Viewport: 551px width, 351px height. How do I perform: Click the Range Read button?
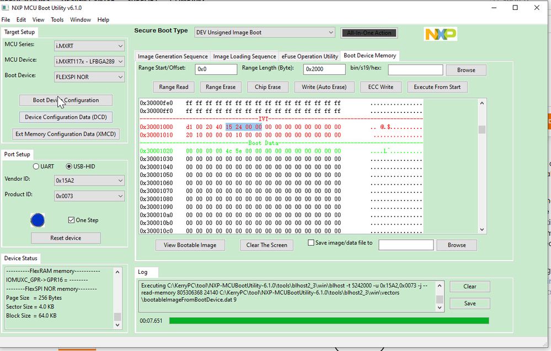174,87
